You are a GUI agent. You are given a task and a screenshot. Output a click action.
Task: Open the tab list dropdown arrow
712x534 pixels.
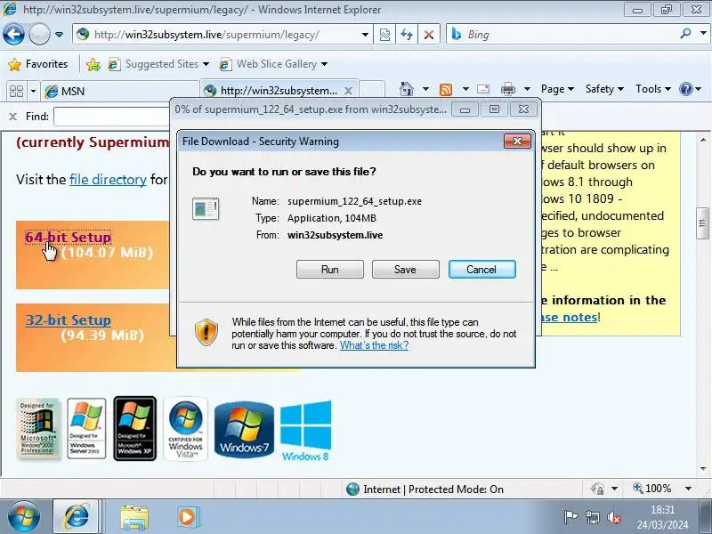tap(33, 91)
